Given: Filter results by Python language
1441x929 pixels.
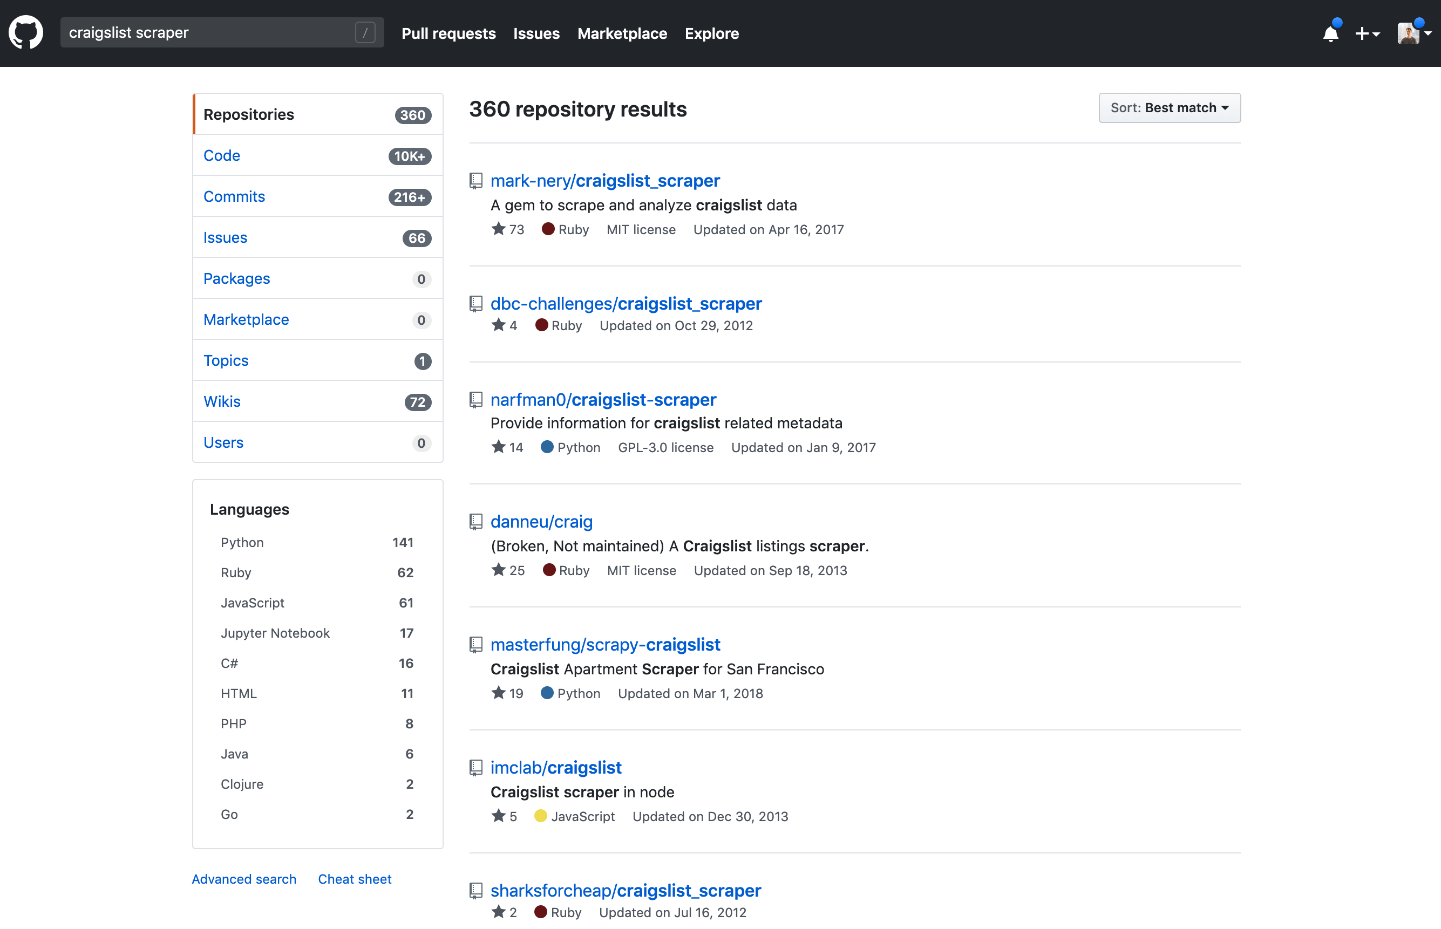Looking at the screenshot, I should (x=317, y=542).
